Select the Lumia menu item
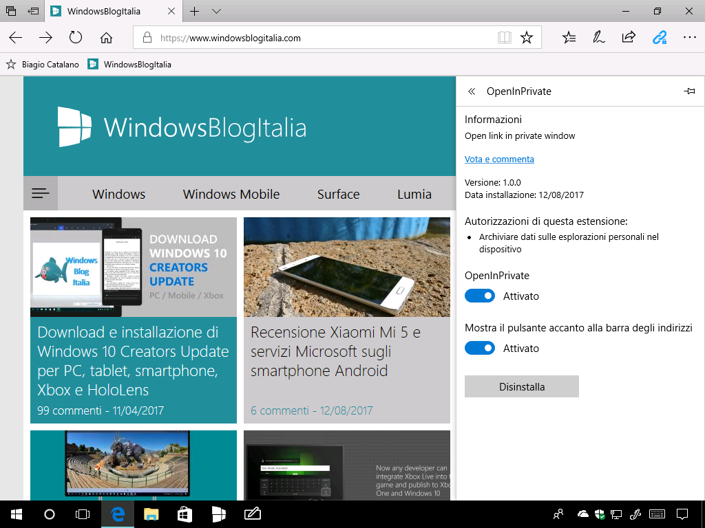The image size is (705, 528). (x=414, y=194)
